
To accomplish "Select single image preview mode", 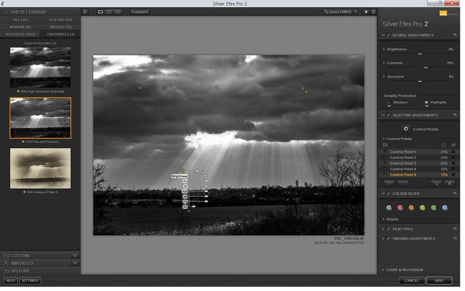I will tap(100, 12).
